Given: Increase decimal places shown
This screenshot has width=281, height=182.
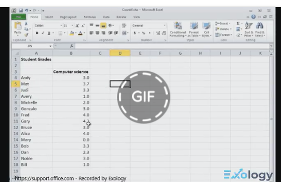Looking at the screenshot, I should 158,33.
